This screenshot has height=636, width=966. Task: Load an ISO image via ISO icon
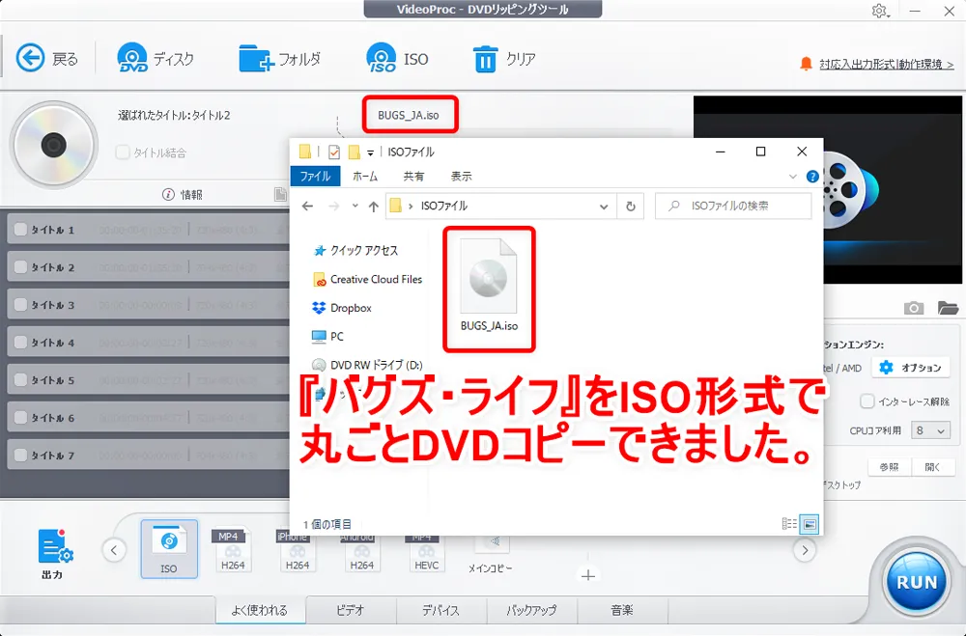381,59
